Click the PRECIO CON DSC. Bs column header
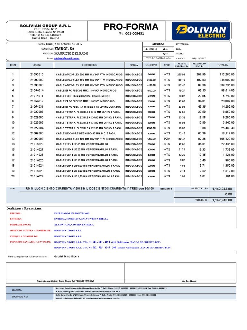 [199, 65]
